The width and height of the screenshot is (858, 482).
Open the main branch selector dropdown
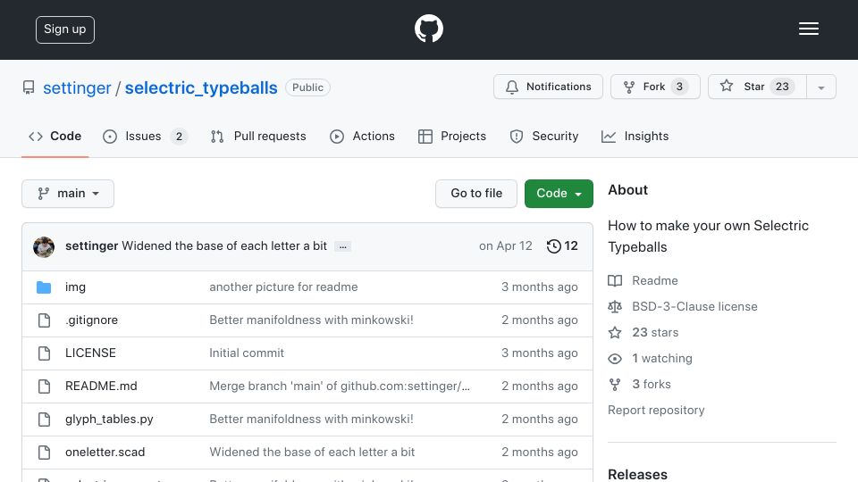(68, 194)
